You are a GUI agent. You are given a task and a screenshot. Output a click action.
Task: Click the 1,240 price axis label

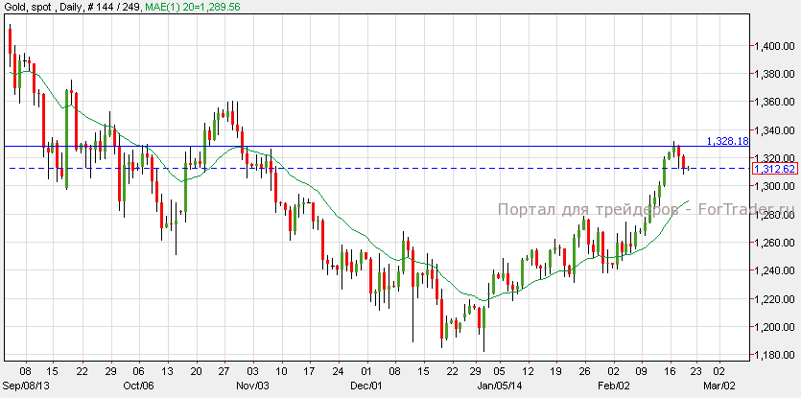tap(771, 271)
